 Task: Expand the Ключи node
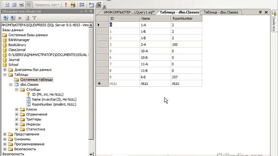17,109
